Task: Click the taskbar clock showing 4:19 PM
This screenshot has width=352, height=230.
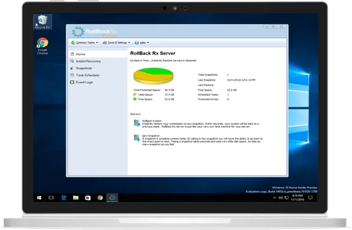Action: [x=298, y=198]
